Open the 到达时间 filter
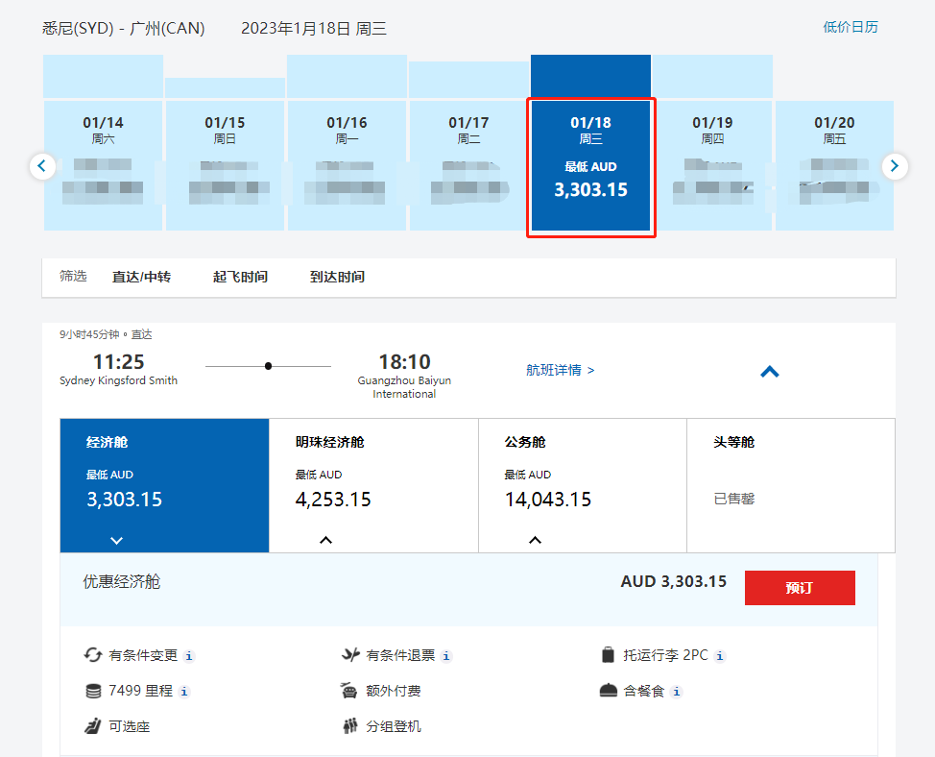Screen dimensions: 935x757 [x=337, y=277]
